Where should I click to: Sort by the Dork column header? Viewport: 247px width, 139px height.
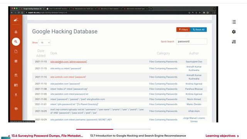pos(54,53)
